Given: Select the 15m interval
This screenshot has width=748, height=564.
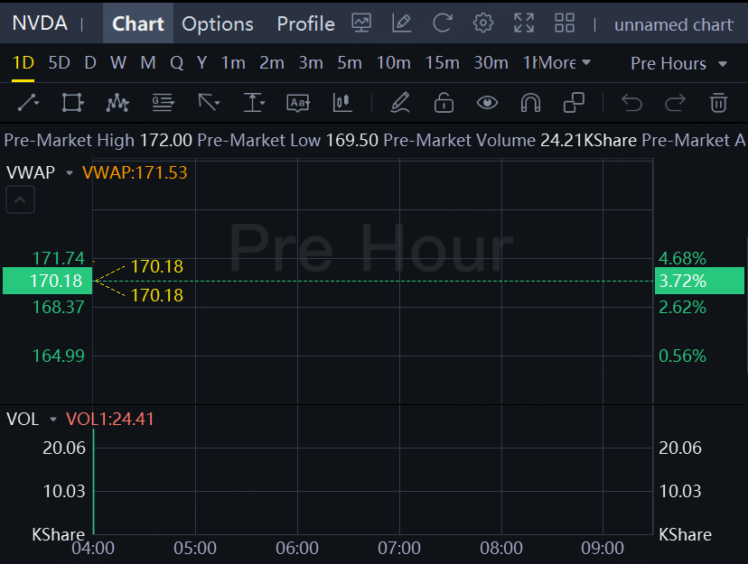Looking at the screenshot, I should tap(442, 63).
